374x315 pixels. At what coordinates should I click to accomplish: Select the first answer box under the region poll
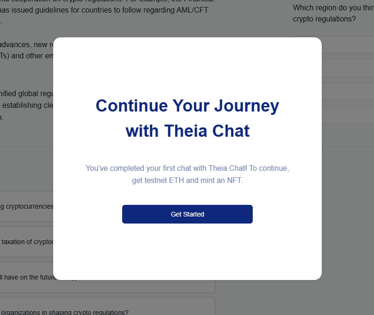[347, 45]
